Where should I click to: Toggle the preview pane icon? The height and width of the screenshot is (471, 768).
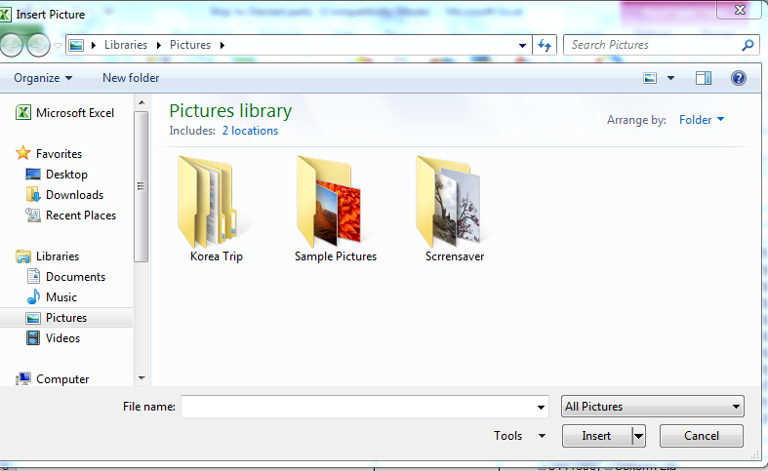click(704, 78)
